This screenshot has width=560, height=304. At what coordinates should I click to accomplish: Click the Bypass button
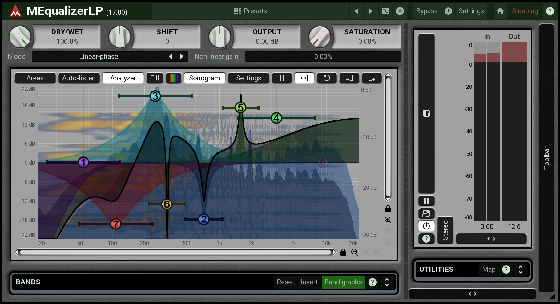pyautogui.click(x=427, y=11)
